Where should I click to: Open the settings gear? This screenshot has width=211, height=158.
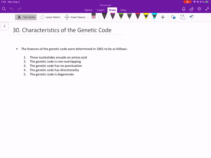(199, 9)
